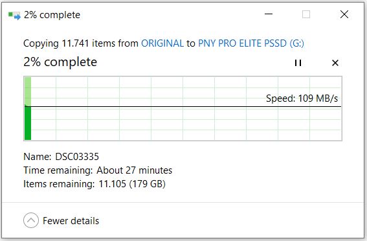Image resolution: width=367 pixels, height=241 pixels.
Task: Click the copy progress icon in title bar
Action: (14, 16)
